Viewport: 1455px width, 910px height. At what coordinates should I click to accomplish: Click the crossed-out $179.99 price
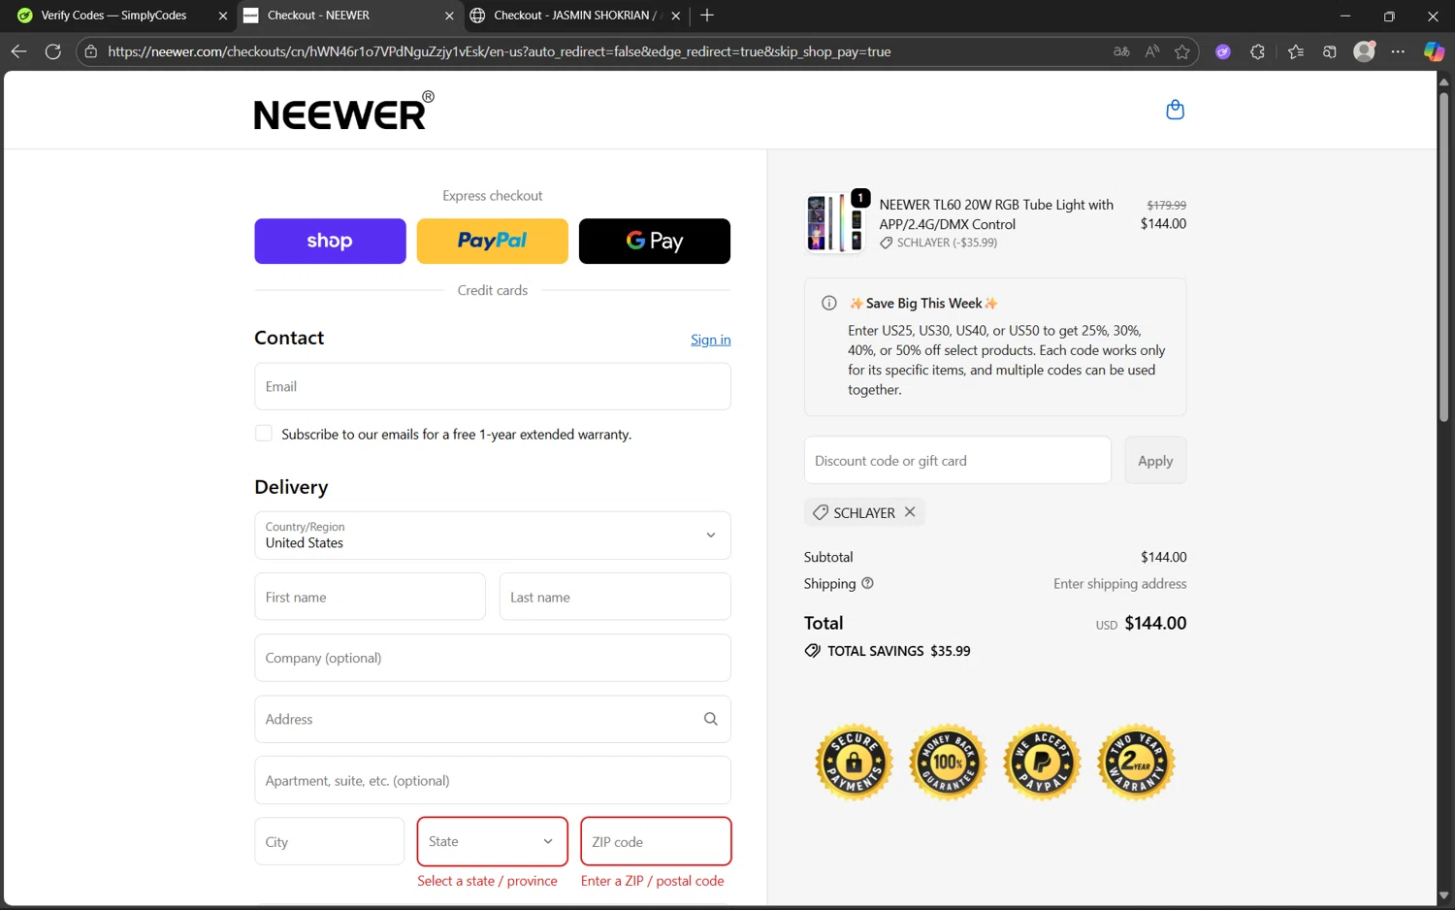click(1166, 205)
